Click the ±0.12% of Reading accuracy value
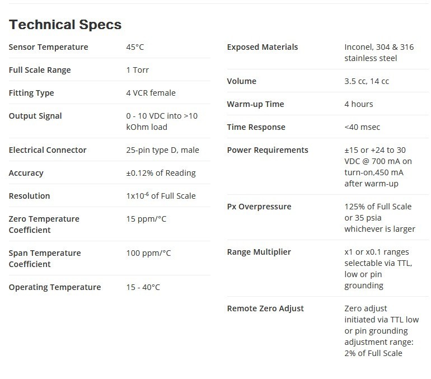Screen dimensions: 431x379 pos(161,173)
